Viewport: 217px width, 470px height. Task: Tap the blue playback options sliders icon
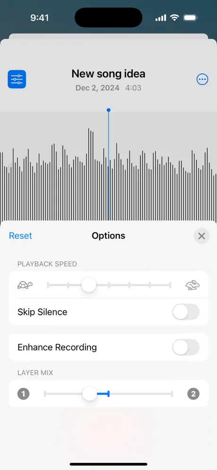point(17,79)
